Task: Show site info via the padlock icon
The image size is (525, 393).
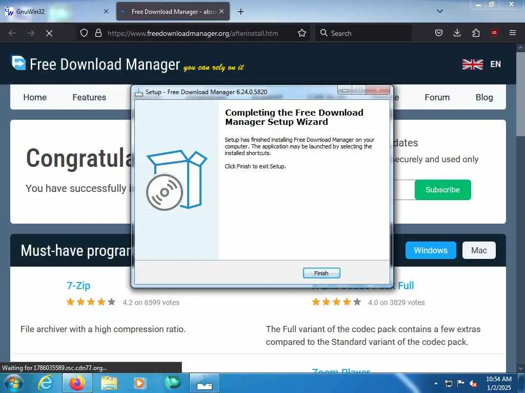Action: pos(98,33)
